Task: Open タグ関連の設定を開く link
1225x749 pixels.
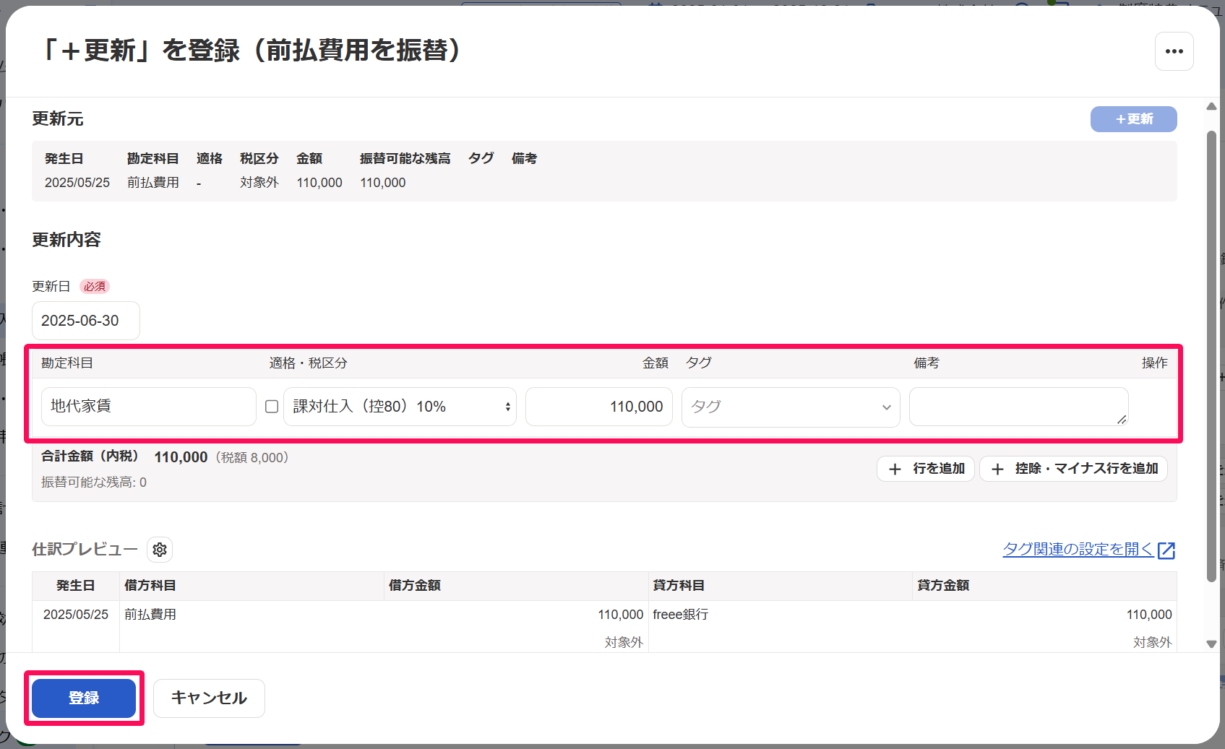Action: pyautogui.click(x=1078, y=550)
